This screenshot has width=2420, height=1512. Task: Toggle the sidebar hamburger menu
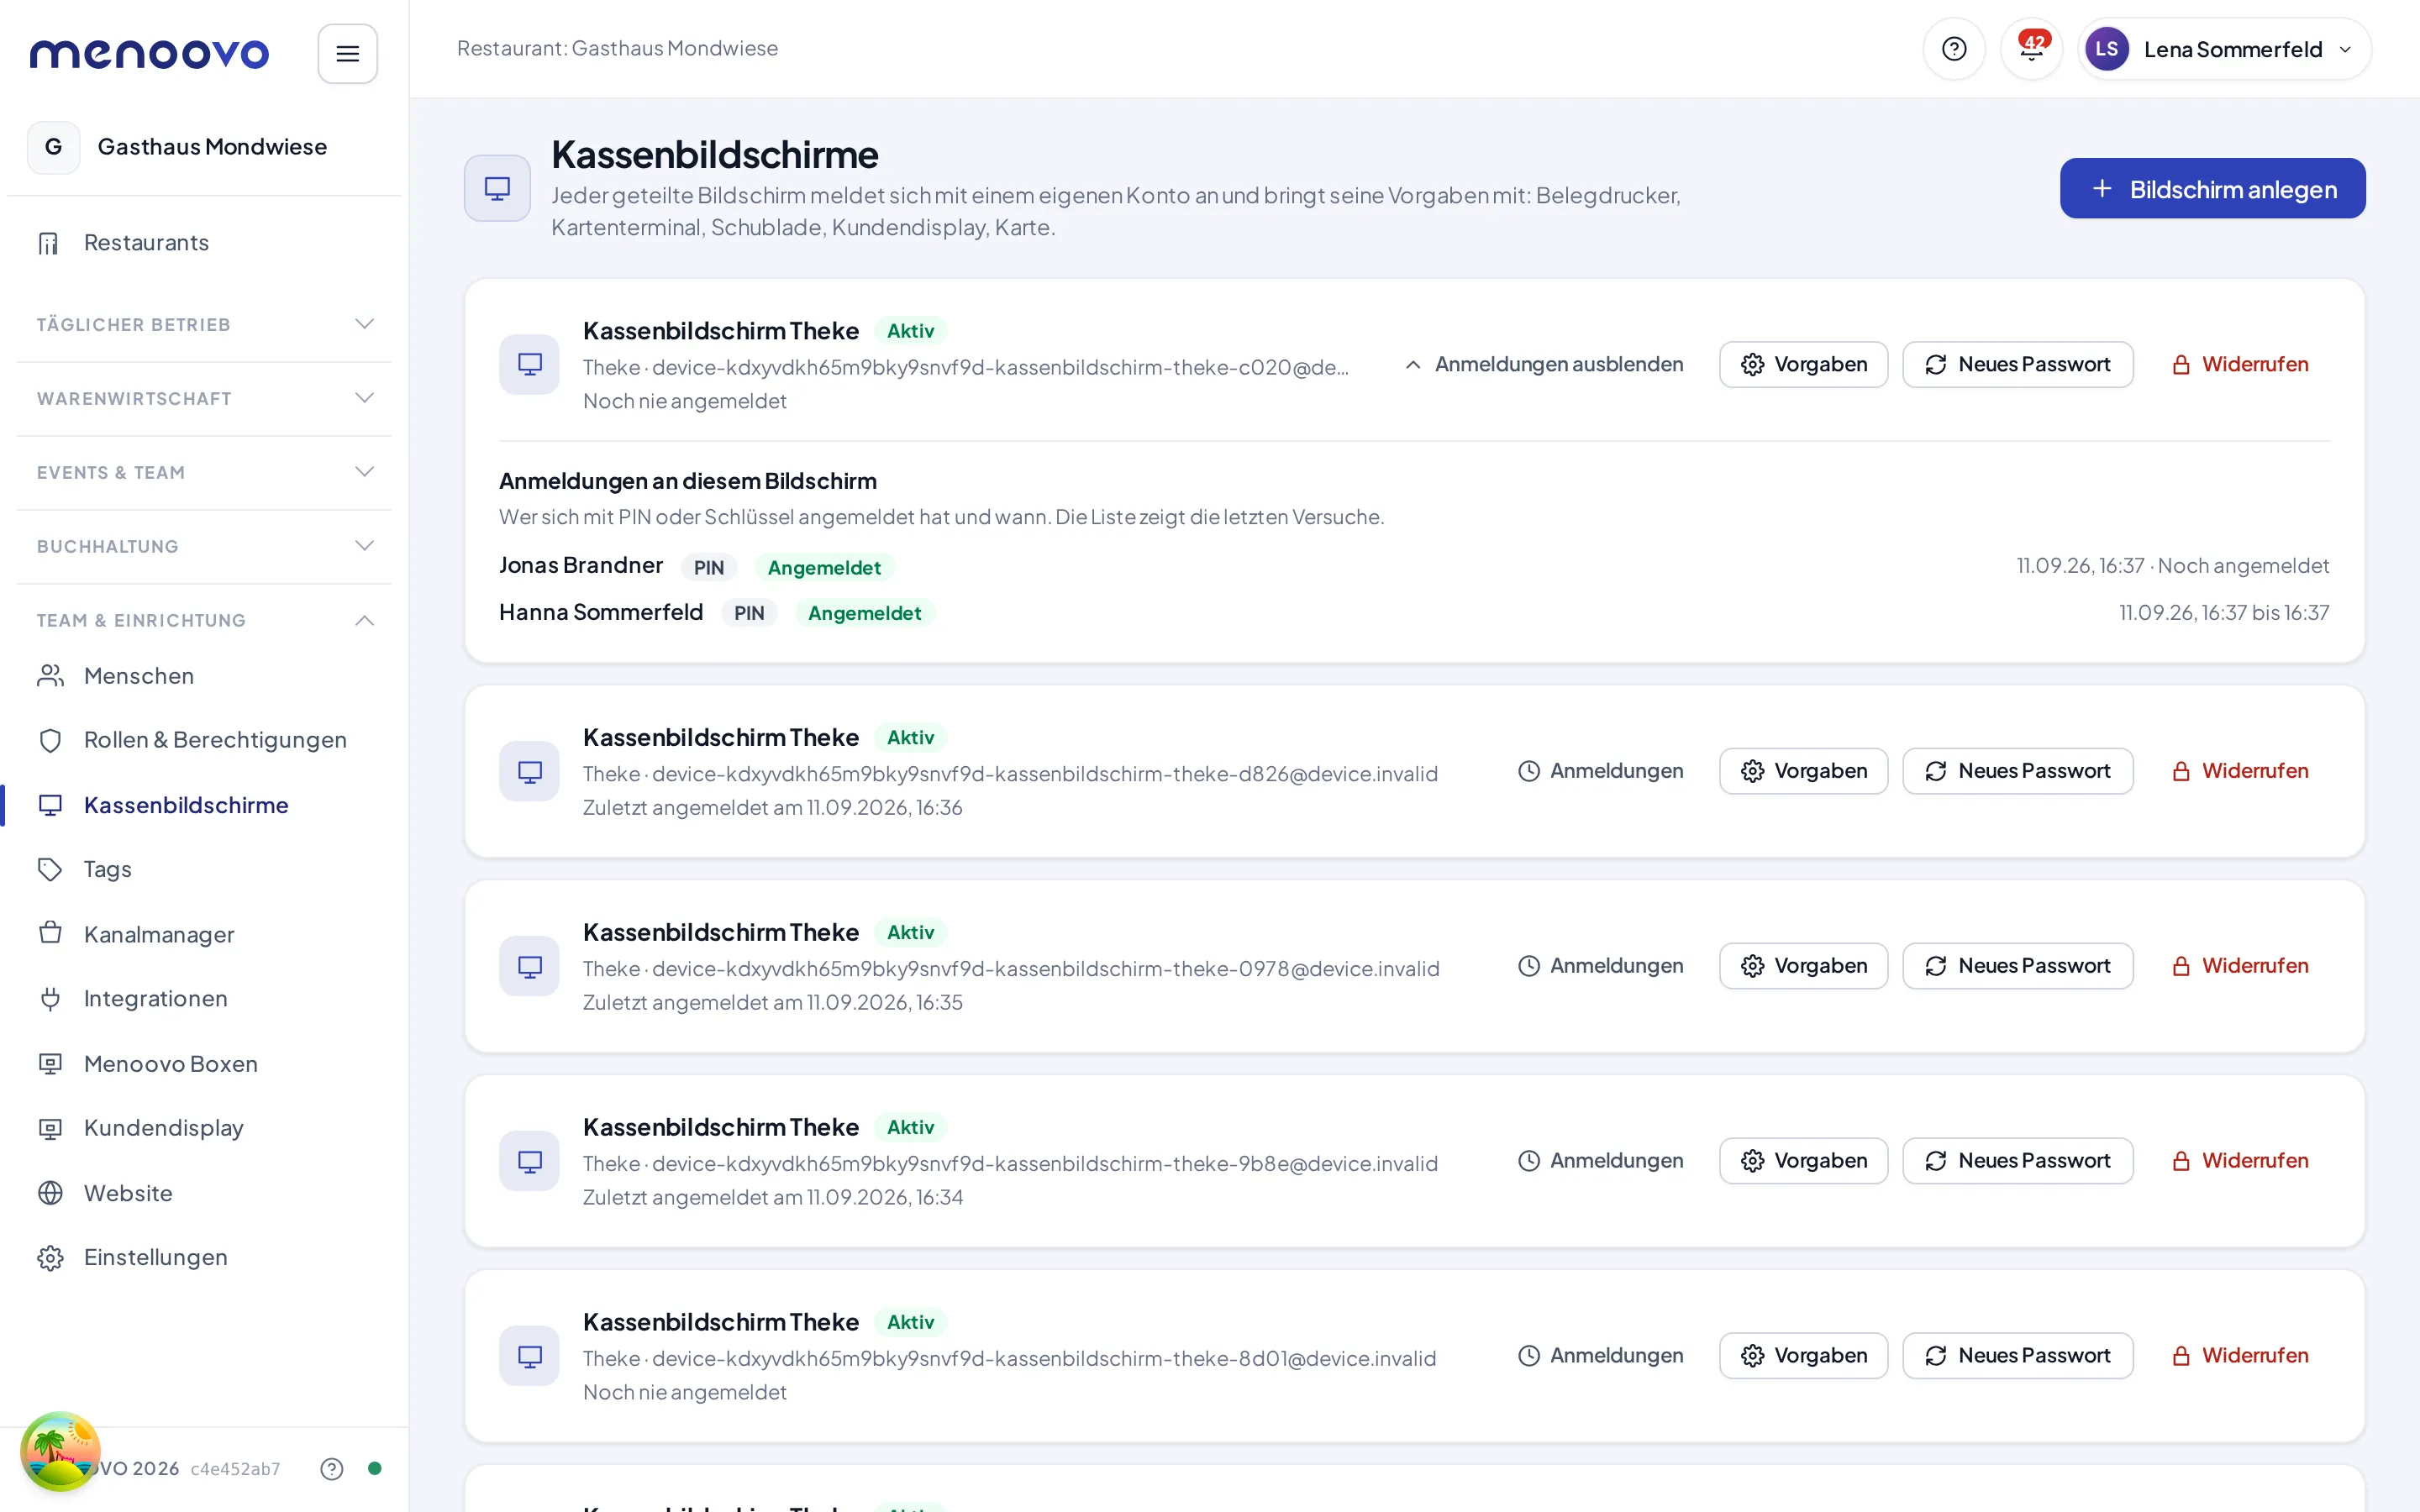tap(347, 53)
